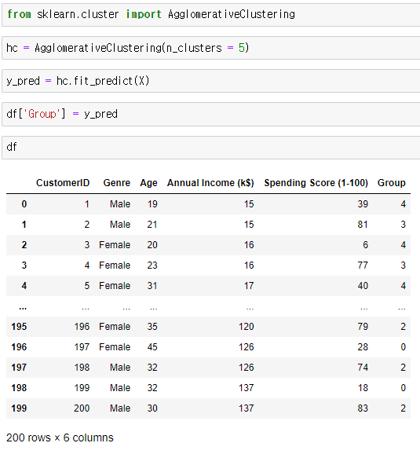
Task: Select row index 0 in the dataframe
Action: click(24, 204)
